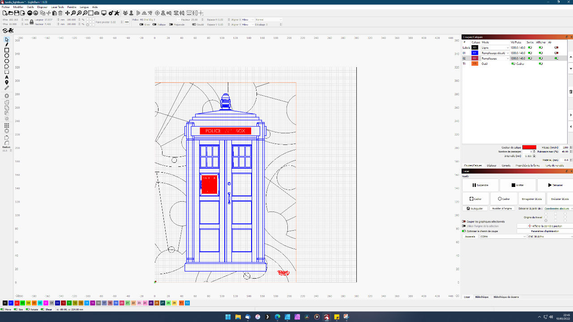Toggle Afficher switch for layer 01
Viewport: 573px width, 322px height.
pyautogui.click(x=541, y=53)
